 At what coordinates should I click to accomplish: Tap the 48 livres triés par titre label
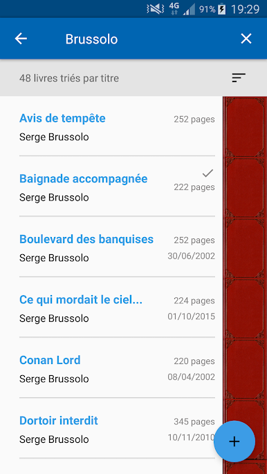point(69,78)
